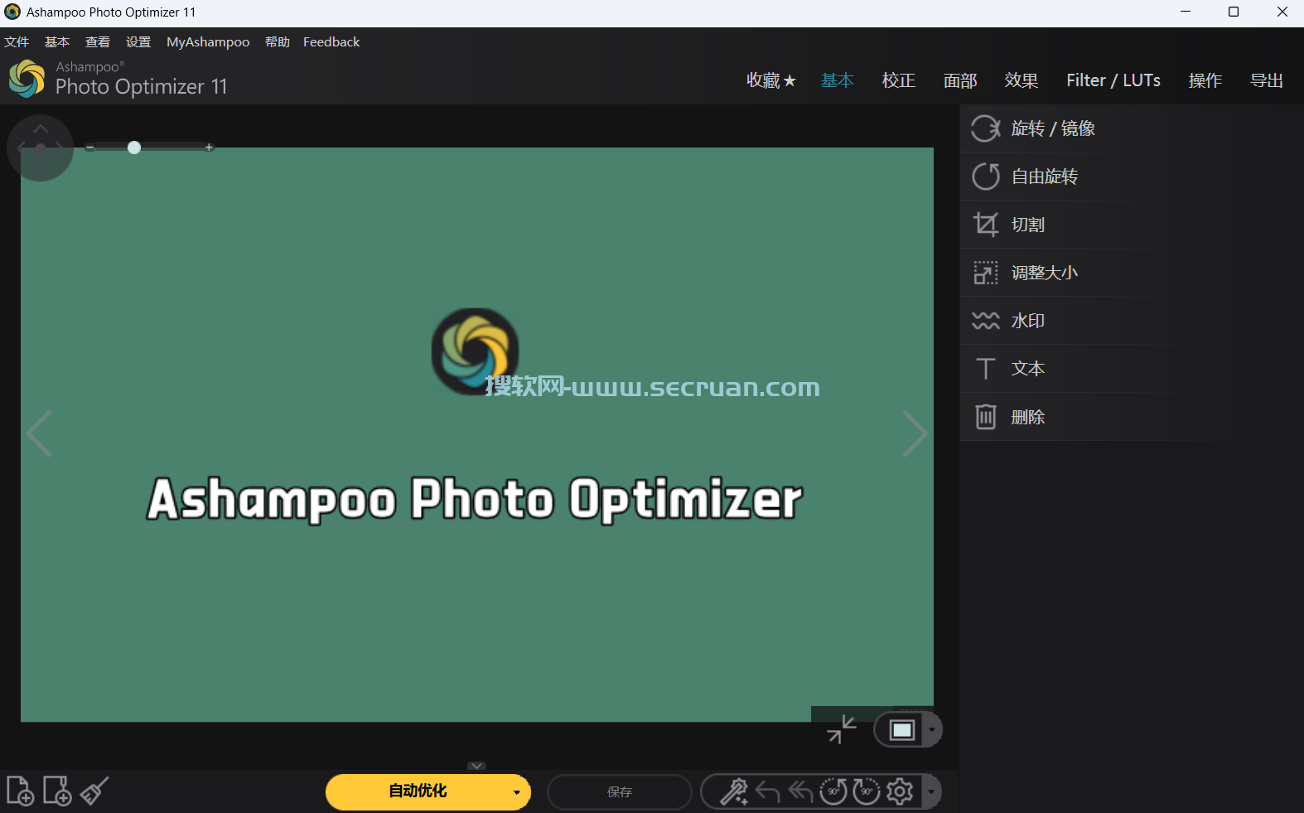Viewport: 1304px width, 813px height.
Task: Go to the next image arrow
Action: [915, 433]
